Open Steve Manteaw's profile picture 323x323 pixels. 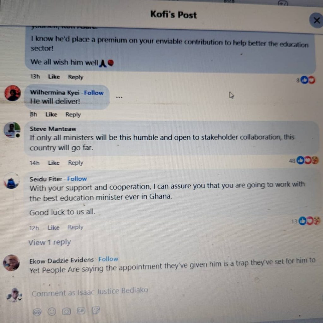(x=12, y=130)
